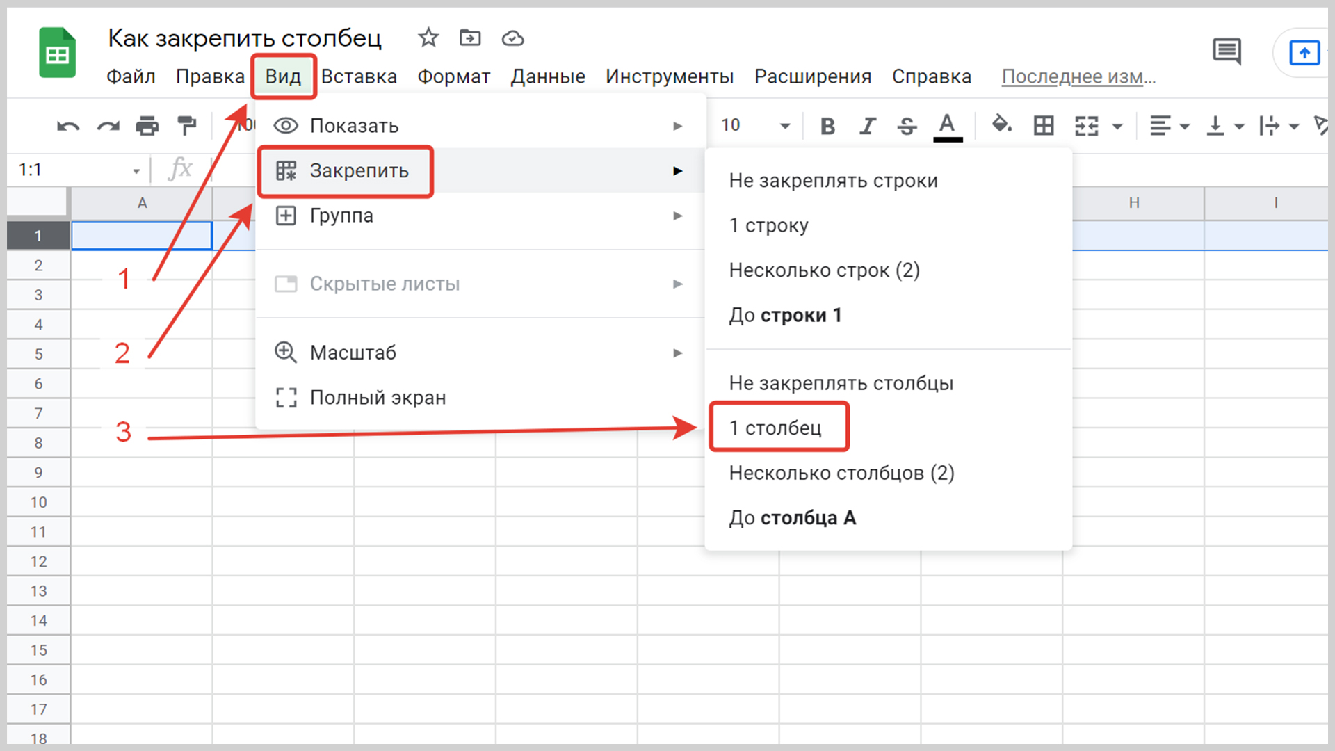
Task: Select the 1 столбец freeze option
Action: (x=776, y=428)
